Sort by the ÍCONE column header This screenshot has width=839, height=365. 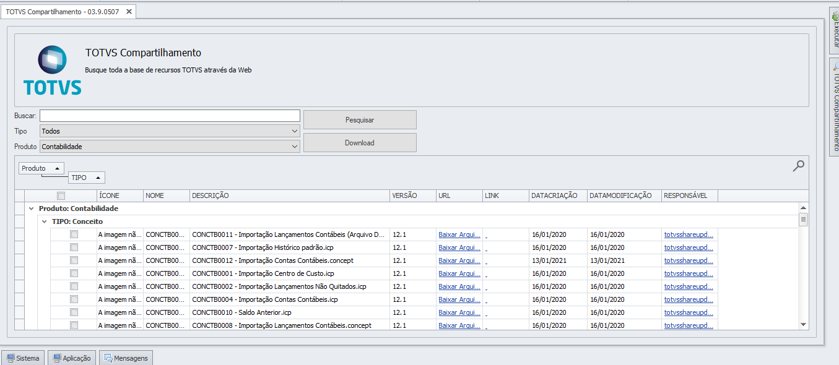(x=120, y=195)
